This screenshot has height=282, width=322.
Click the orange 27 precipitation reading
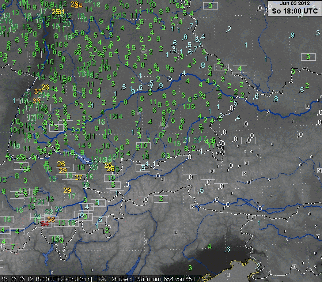[x=79, y=177]
